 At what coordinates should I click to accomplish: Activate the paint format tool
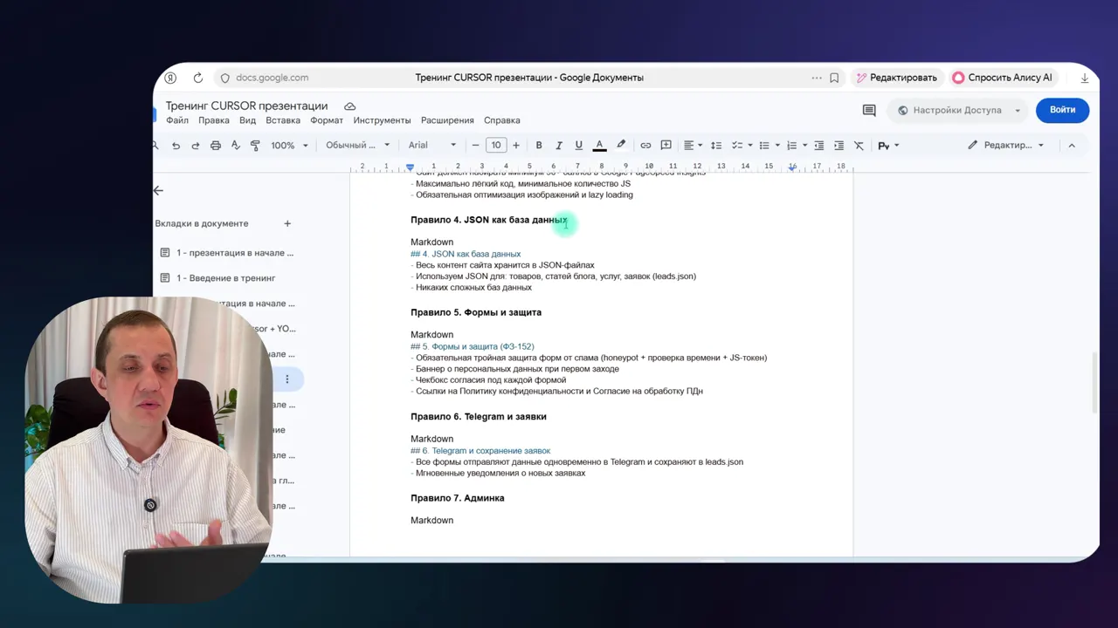tap(255, 146)
